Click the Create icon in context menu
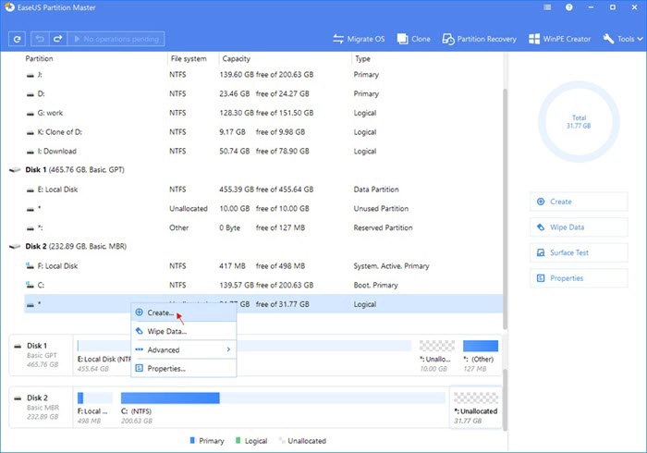This screenshot has height=453, width=647. point(139,312)
